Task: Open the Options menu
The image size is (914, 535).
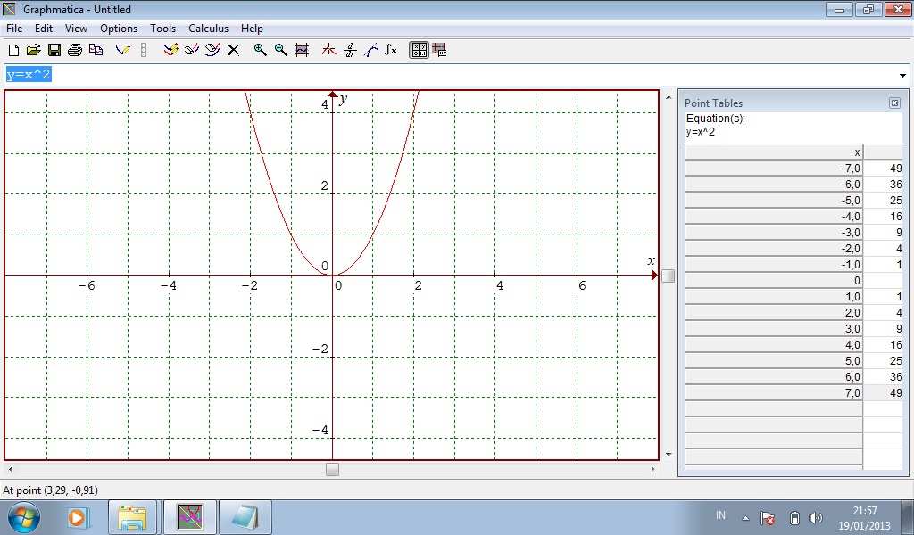Action: [119, 28]
